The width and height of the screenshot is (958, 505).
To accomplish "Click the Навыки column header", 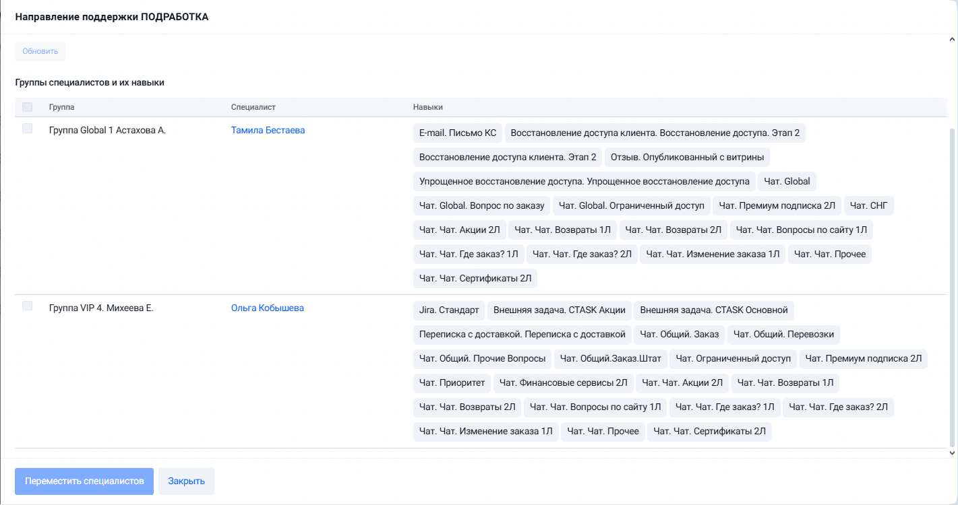I will 428,107.
